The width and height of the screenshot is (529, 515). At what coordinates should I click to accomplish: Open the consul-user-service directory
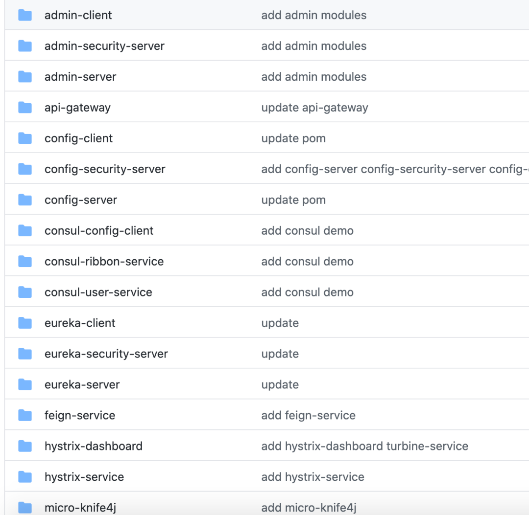click(x=98, y=292)
